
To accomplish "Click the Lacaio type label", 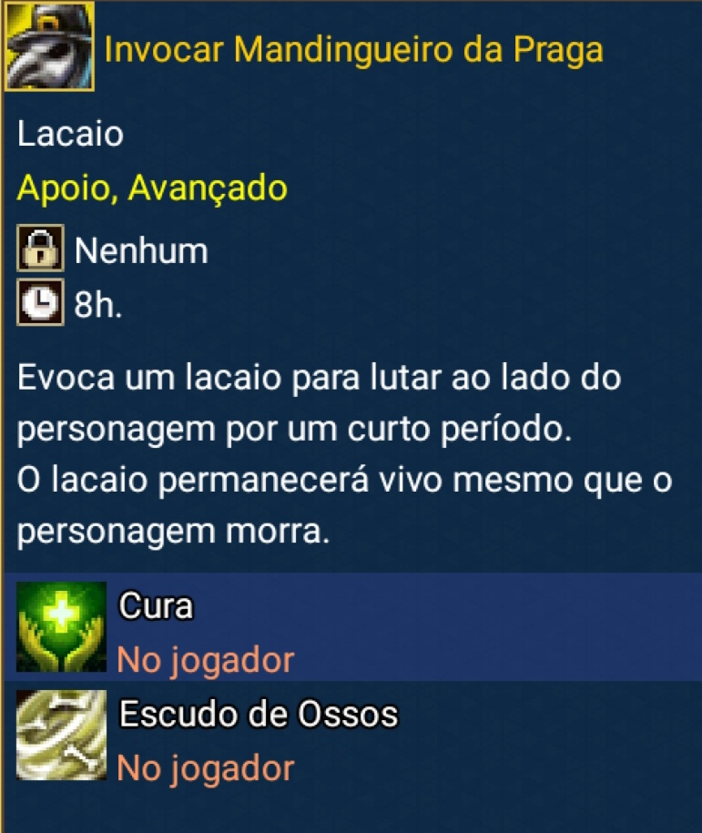I will 70,133.
